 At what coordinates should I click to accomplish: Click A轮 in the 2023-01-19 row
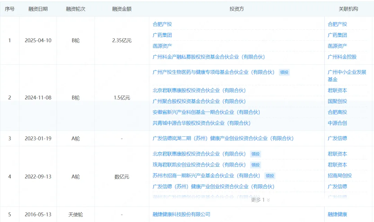tap(75, 138)
